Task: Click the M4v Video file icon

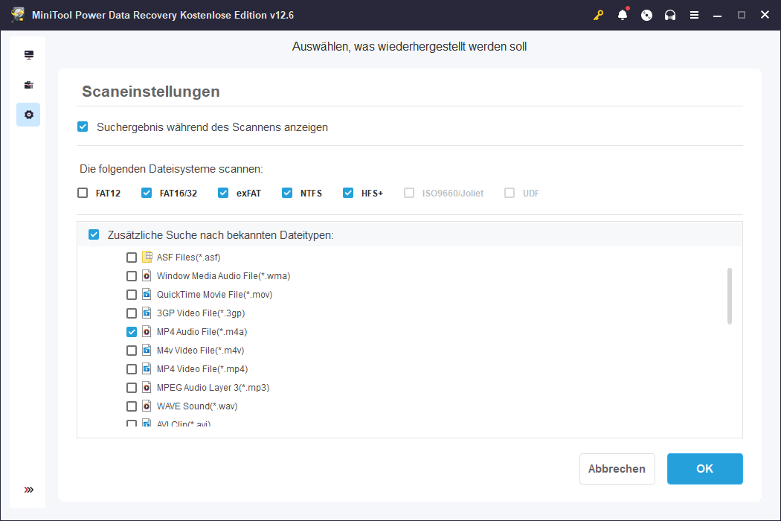Action: coord(147,350)
